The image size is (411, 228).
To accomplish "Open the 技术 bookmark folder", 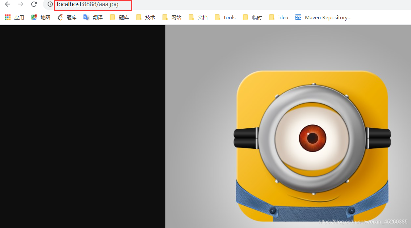I will 146,18.
